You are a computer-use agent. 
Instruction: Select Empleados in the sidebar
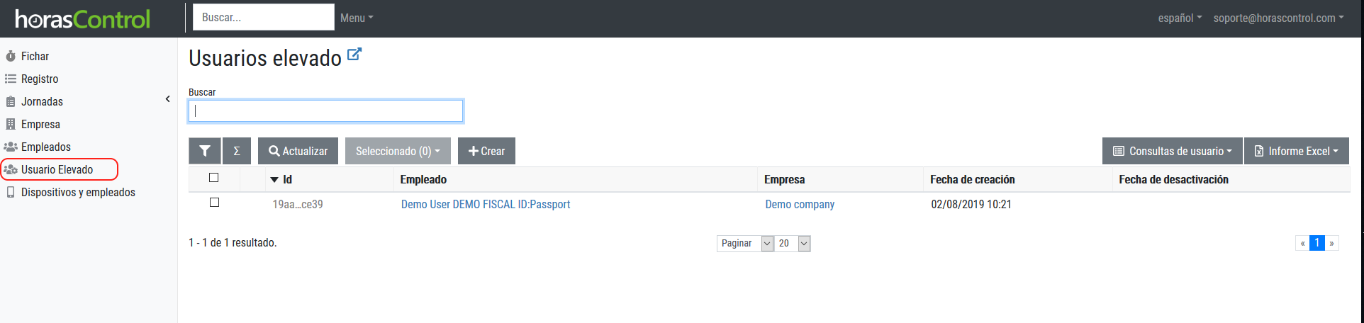[x=46, y=147]
